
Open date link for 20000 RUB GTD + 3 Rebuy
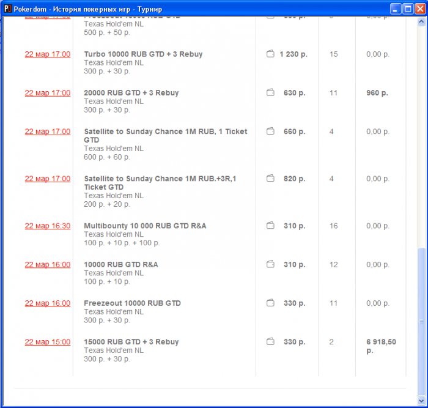tap(48, 93)
